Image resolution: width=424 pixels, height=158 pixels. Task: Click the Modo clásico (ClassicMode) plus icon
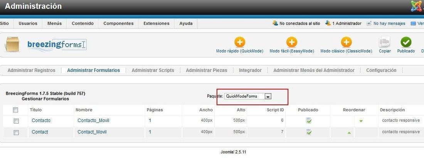click(346, 42)
